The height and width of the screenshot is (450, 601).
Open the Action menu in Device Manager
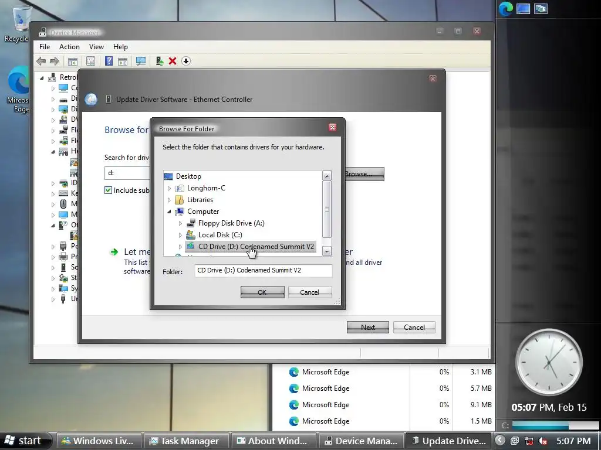(69, 47)
